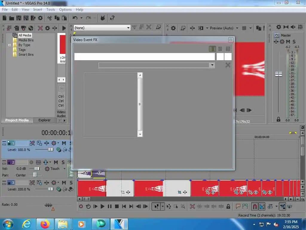The height and width of the screenshot is (230, 306).
Task: Click the New project icon in main toolbar
Action: pyautogui.click(x=4, y=18)
